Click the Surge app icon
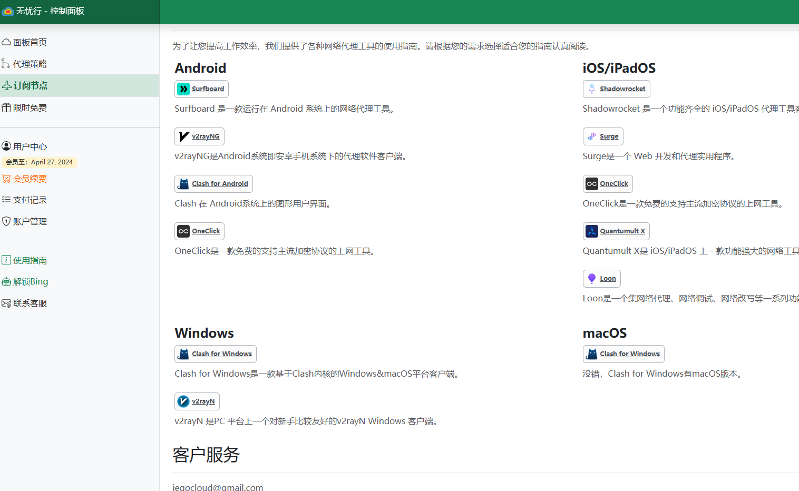This screenshot has height=491, width=799. 592,136
